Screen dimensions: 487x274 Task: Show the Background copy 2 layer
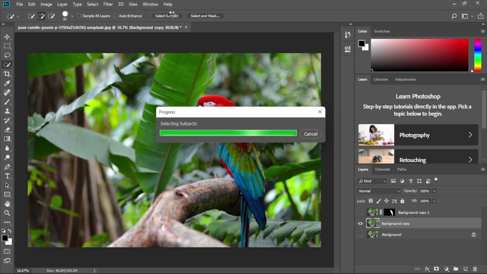[360, 212]
